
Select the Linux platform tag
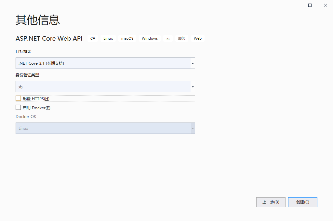108,38
